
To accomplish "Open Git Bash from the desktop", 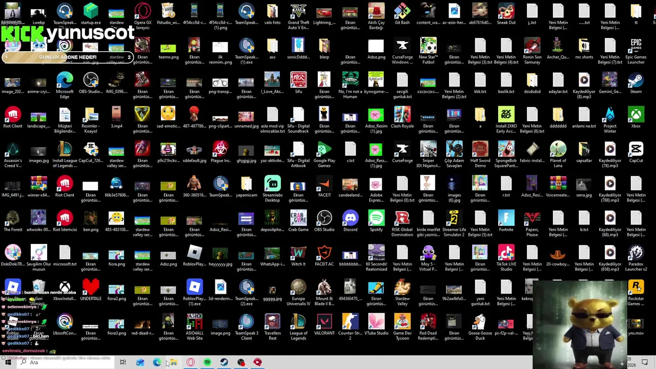I will (402, 14).
